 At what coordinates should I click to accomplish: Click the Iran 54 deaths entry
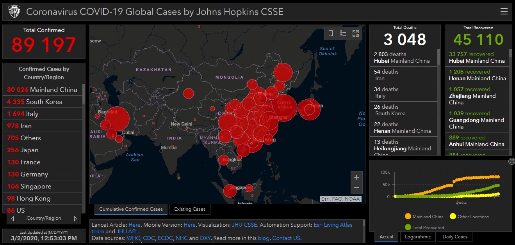[x=403, y=75]
